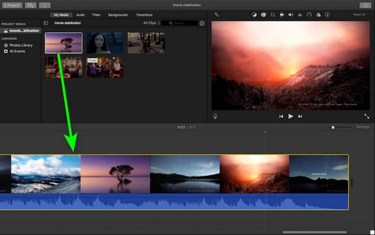Open the stabilization camera tool
The image size is (375, 235).
pos(282,15)
